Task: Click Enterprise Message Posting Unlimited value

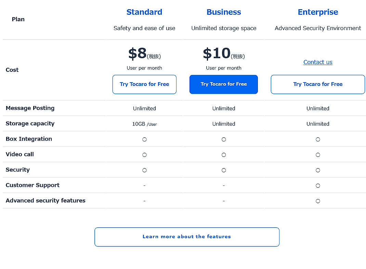Action: click(318, 108)
